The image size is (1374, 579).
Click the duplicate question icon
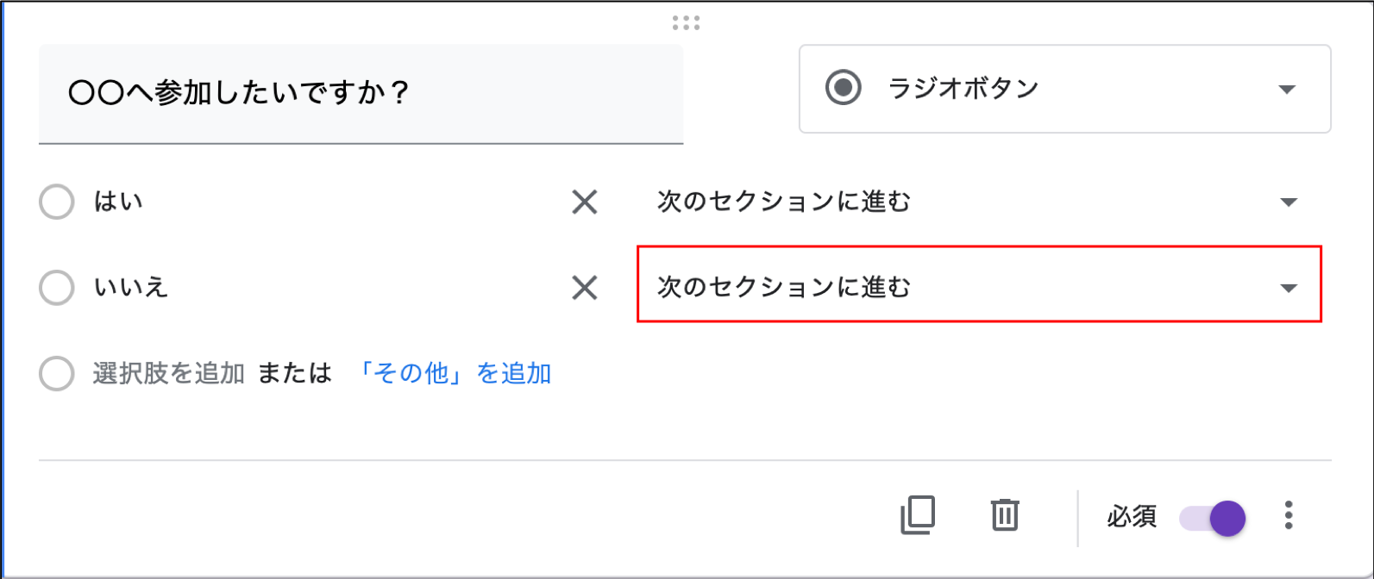pyautogui.click(x=918, y=515)
